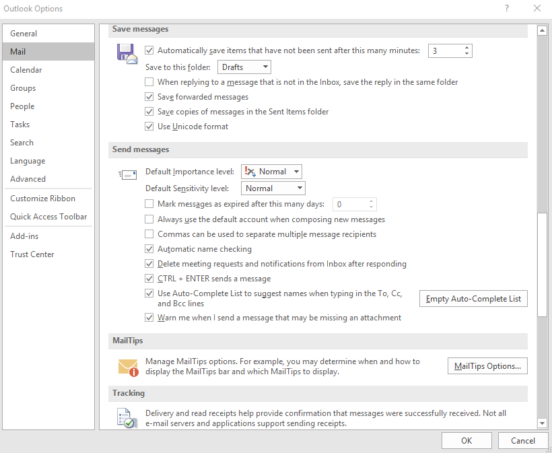Image resolution: width=552 pixels, height=453 pixels.
Task: Click the Tracking receipts checklist icon
Action: tap(127, 418)
